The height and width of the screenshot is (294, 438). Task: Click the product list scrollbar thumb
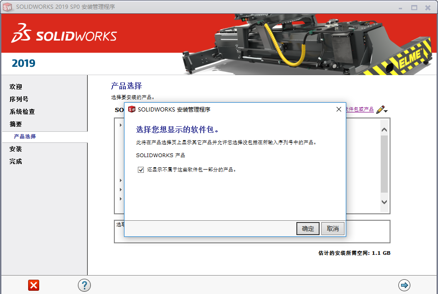pyautogui.click(x=384, y=164)
